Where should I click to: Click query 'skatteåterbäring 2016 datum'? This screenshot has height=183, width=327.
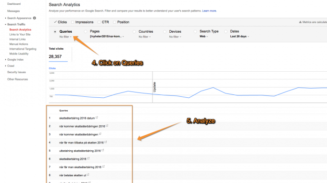77,118
